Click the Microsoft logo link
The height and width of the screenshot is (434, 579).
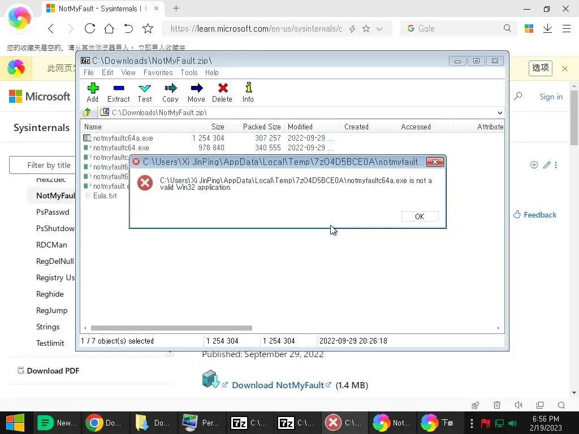coord(40,96)
